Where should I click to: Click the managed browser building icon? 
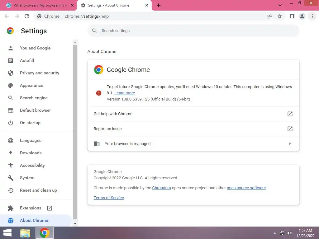[97, 144]
